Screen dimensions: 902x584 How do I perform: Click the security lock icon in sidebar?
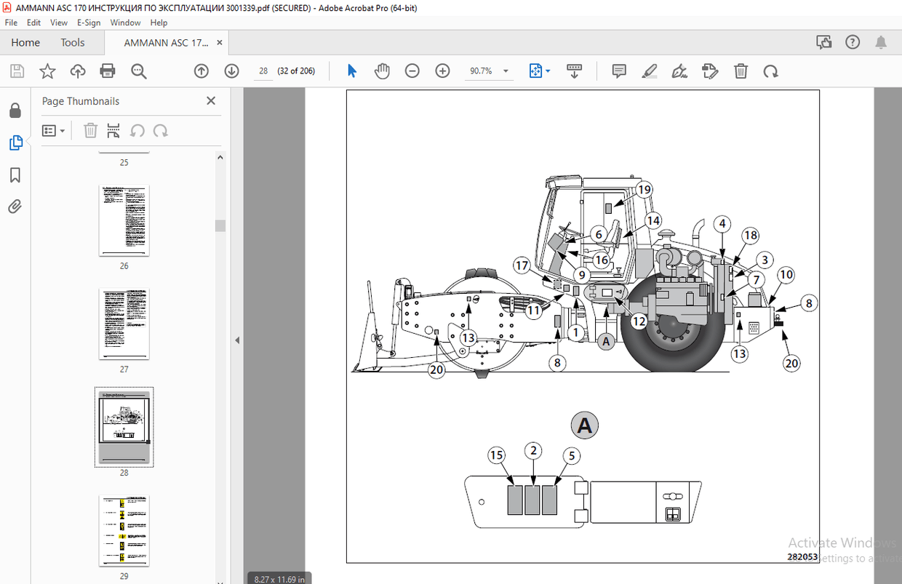16,110
